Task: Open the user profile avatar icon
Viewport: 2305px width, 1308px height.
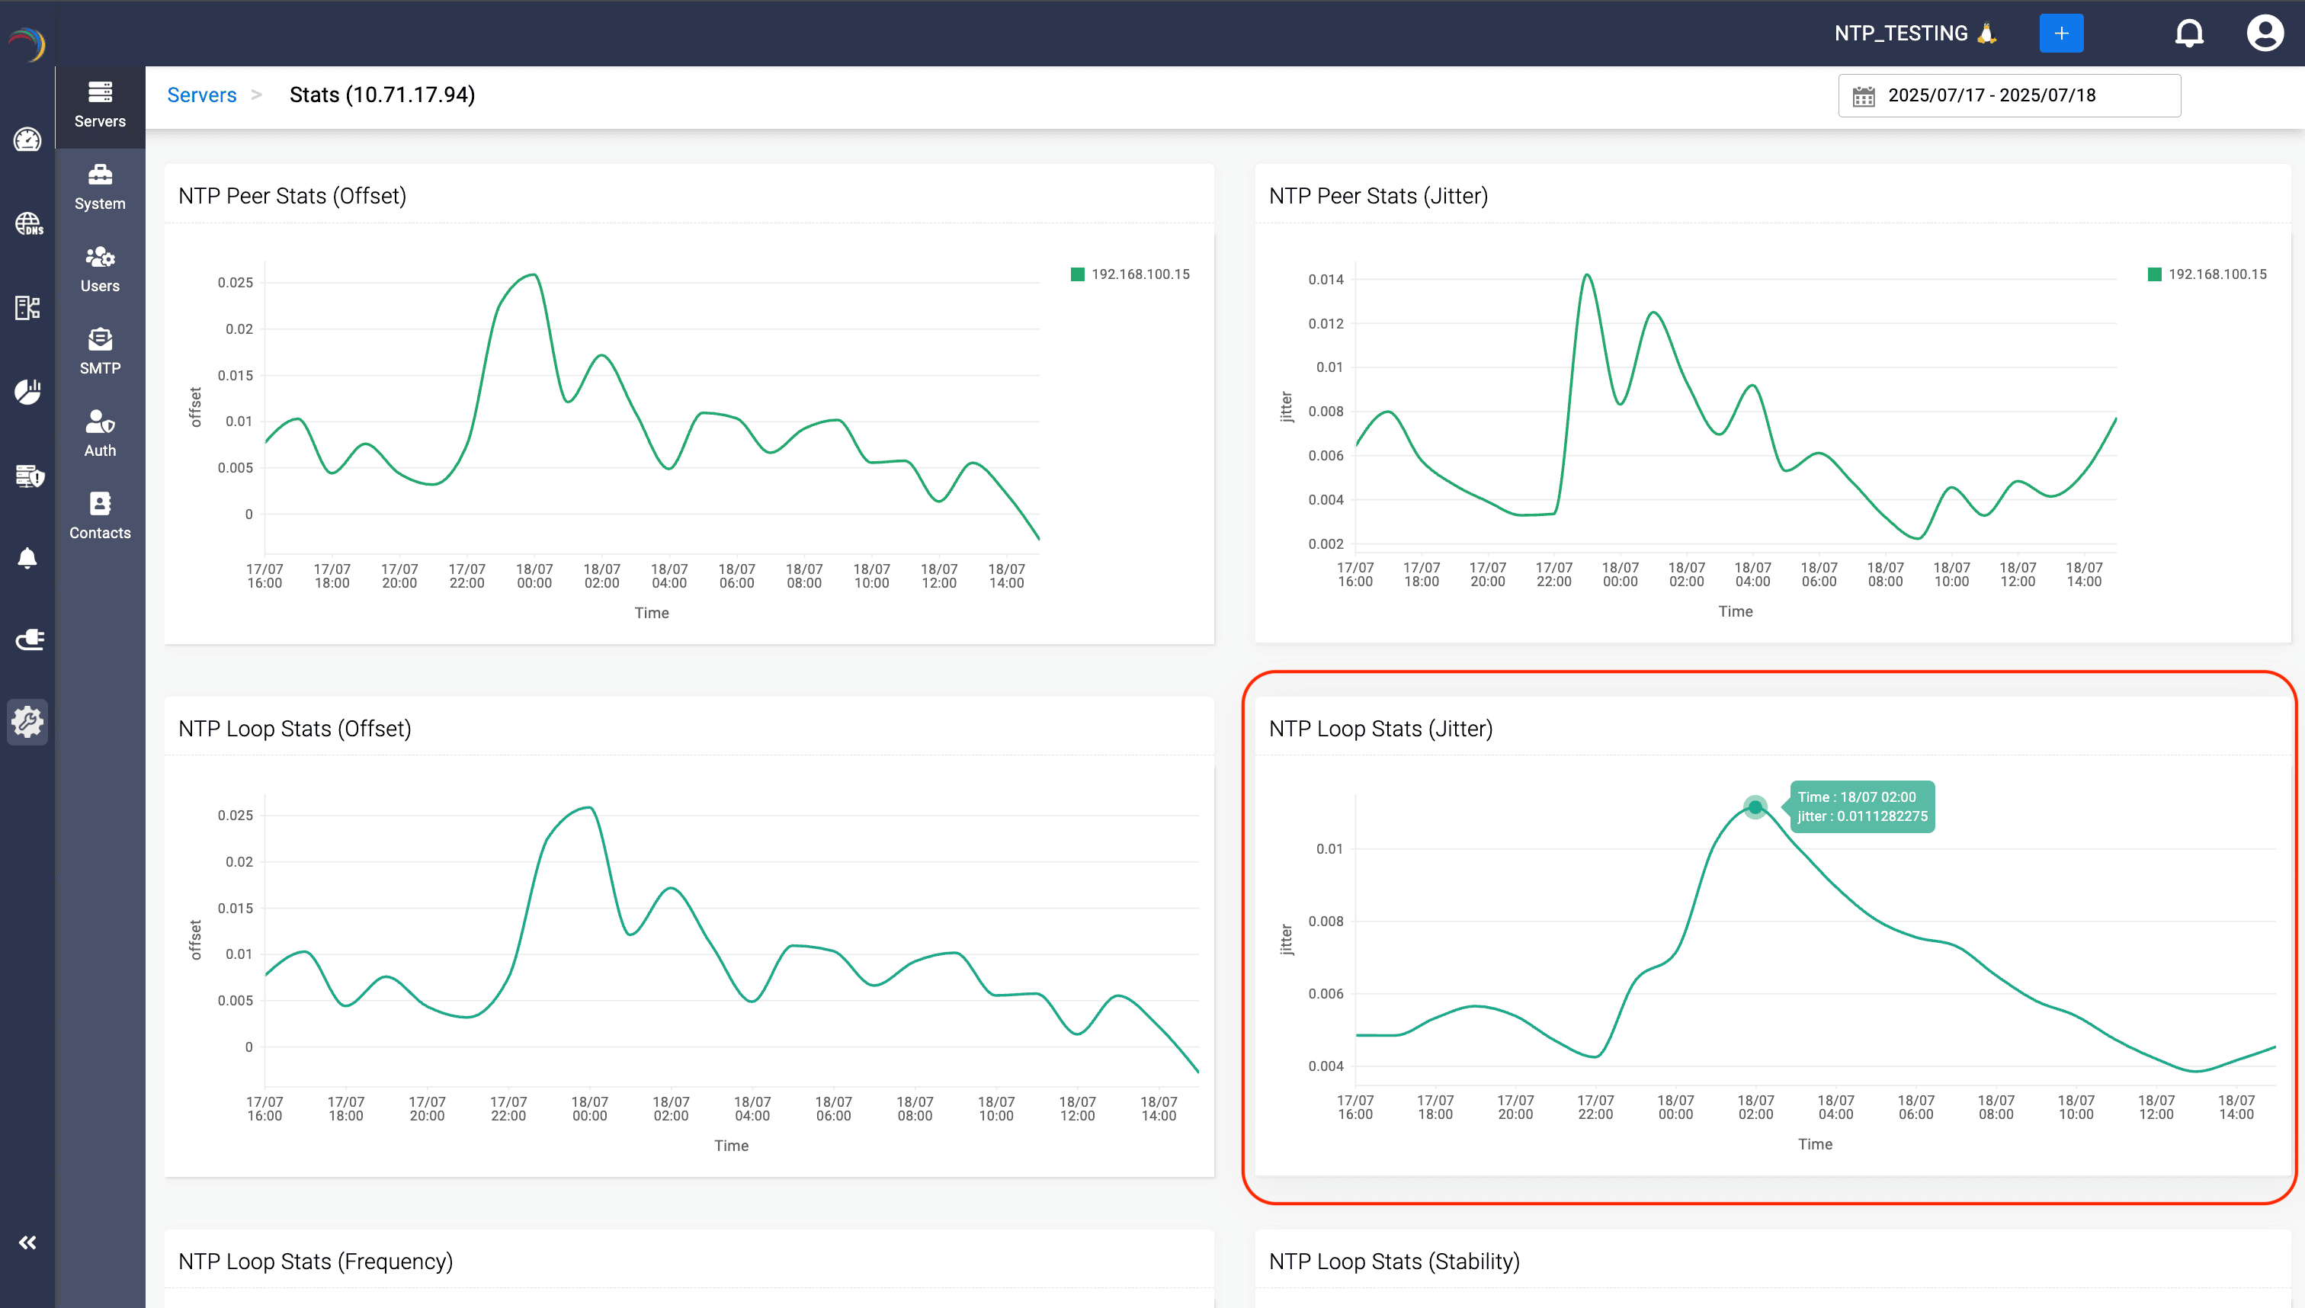Action: [2265, 34]
